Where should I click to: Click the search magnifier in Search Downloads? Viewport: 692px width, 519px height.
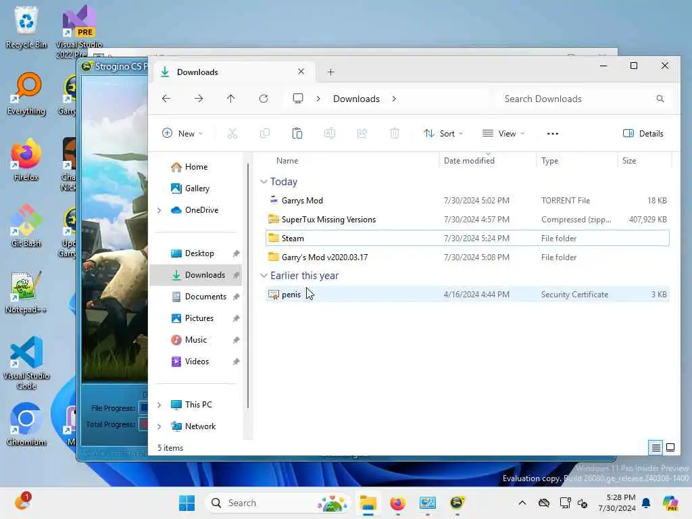[x=660, y=99]
